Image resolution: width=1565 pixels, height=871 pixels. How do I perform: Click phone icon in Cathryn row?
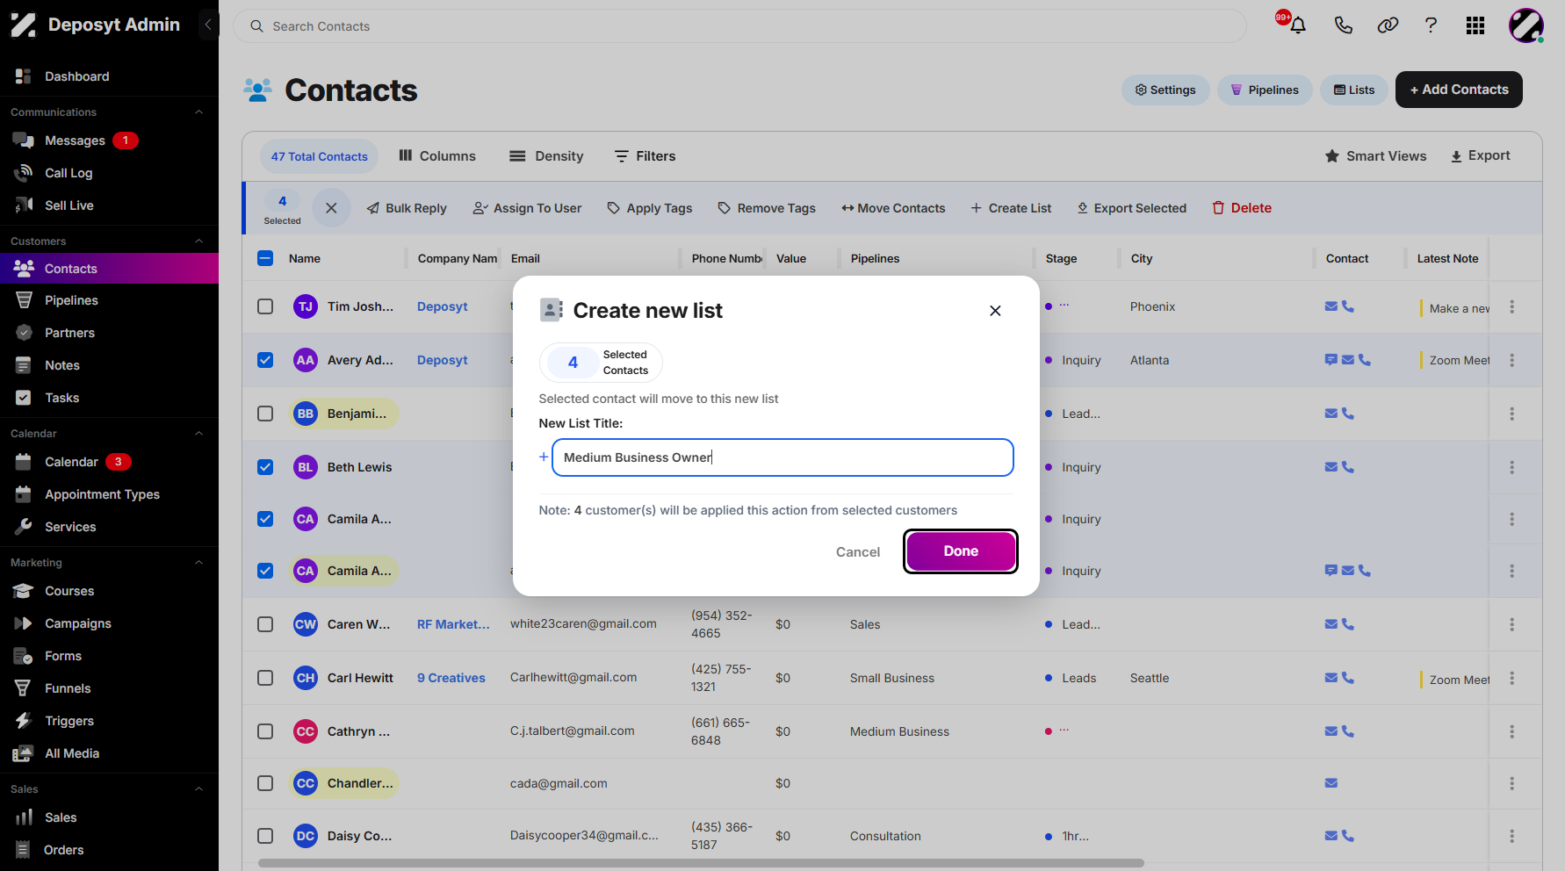click(1348, 731)
